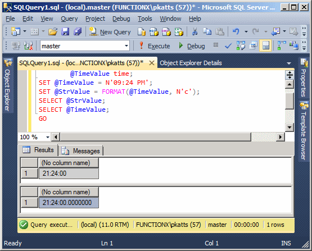The width and height of the screenshot is (312, 251).
Task: Open the active files tab list arrow
Action: pyautogui.click(x=289, y=63)
